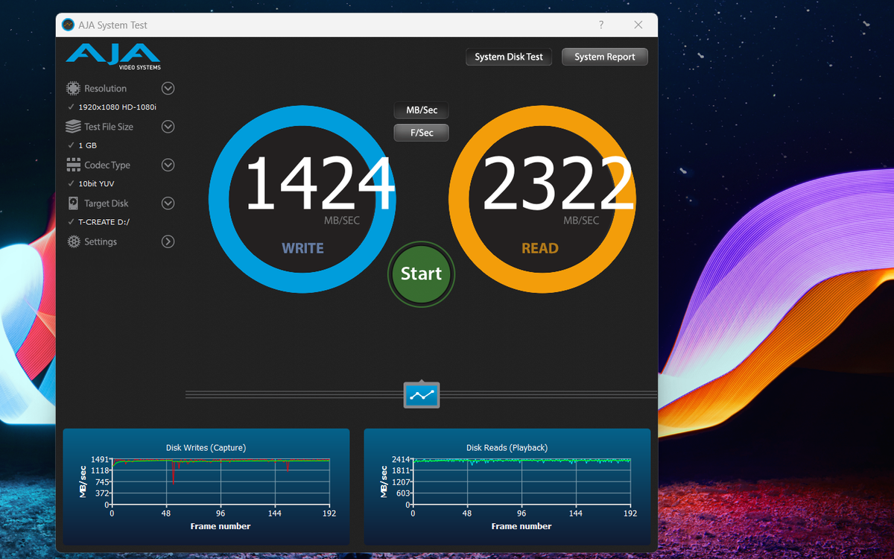Viewport: 894px width, 559px height.
Task: Click the Resolution chip icon in sidebar
Action: [x=73, y=88]
